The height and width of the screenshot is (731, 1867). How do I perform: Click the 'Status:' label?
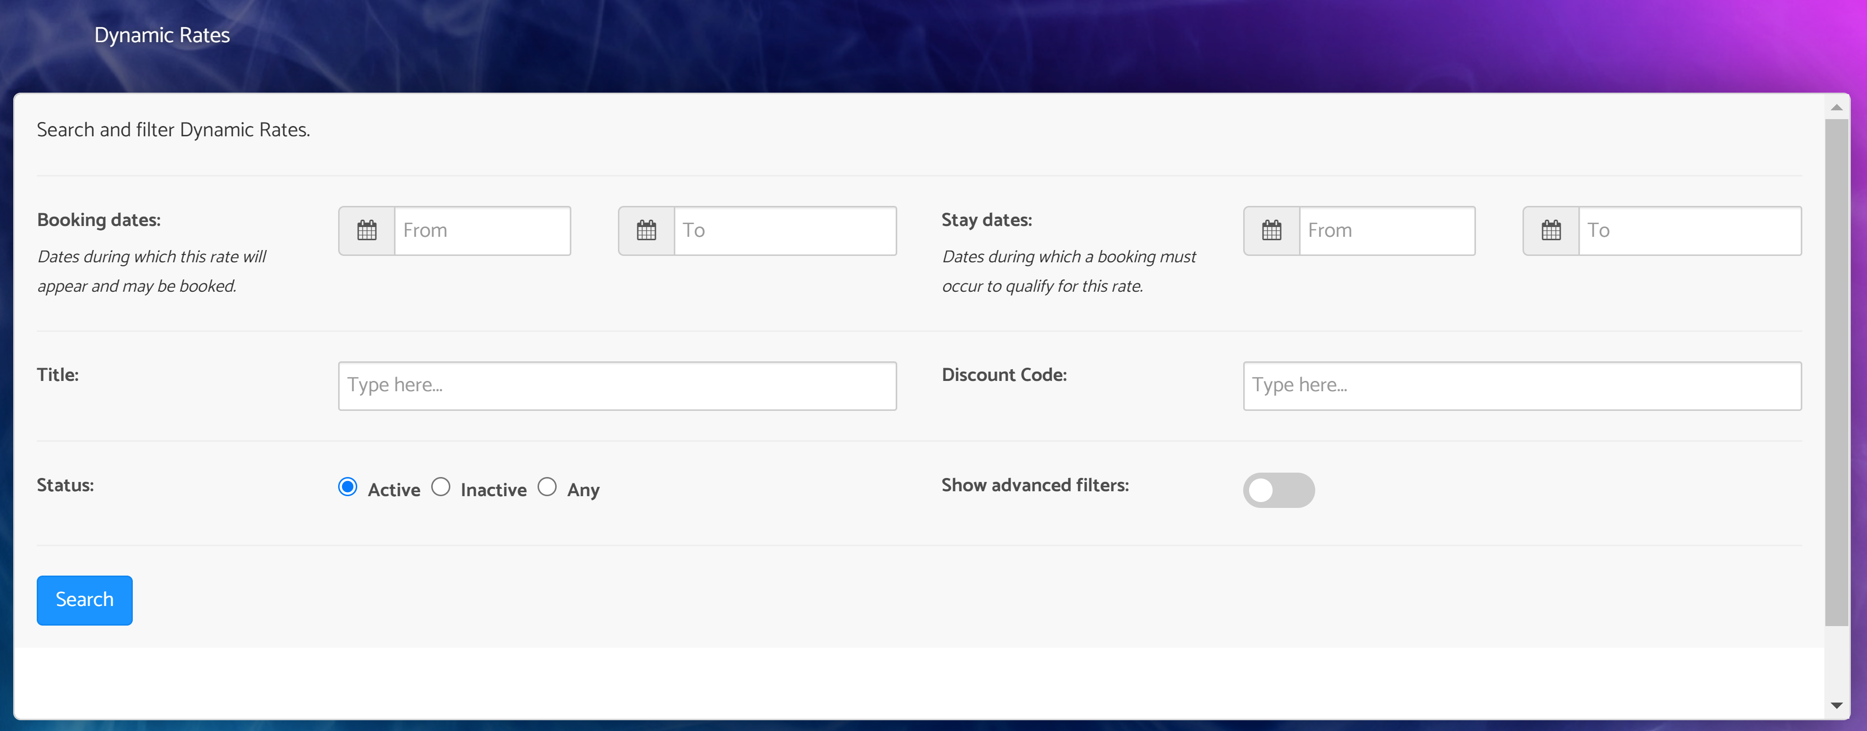tap(65, 485)
